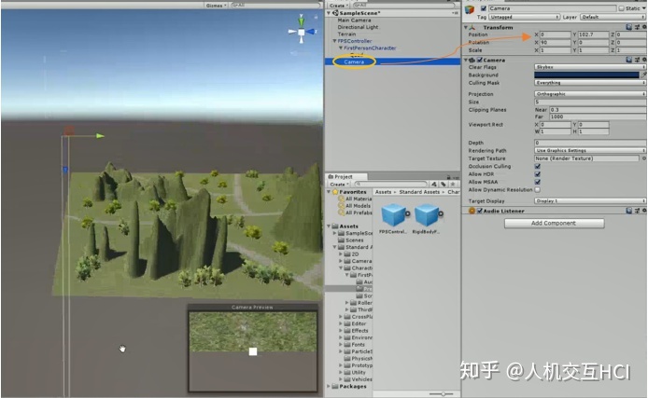Select the RigidBodyFPSController prefab asset
The width and height of the screenshot is (648, 398).
coord(427,219)
